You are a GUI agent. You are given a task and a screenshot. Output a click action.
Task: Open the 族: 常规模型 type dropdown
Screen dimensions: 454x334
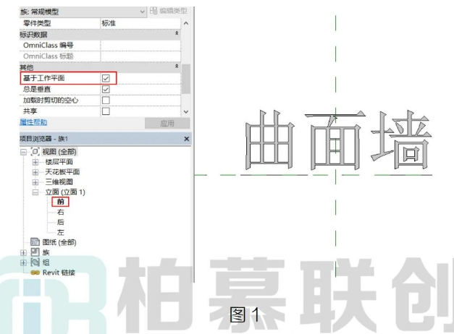point(142,12)
